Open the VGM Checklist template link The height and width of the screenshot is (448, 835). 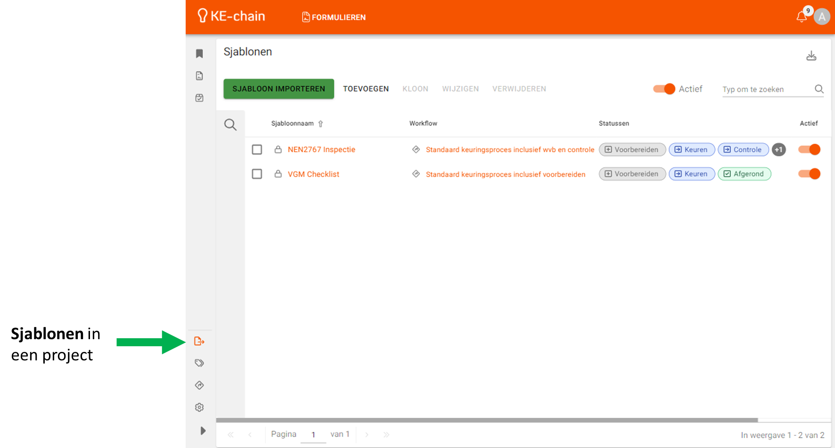(313, 174)
